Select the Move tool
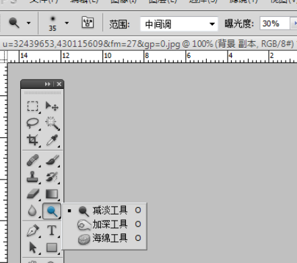 click(x=52, y=106)
